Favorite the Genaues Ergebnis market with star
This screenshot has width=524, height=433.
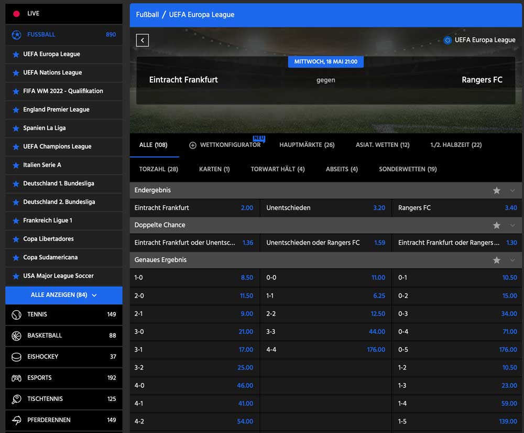click(x=497, y=260)
